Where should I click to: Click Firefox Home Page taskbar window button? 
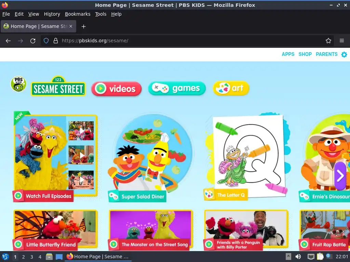coord(98,257)
